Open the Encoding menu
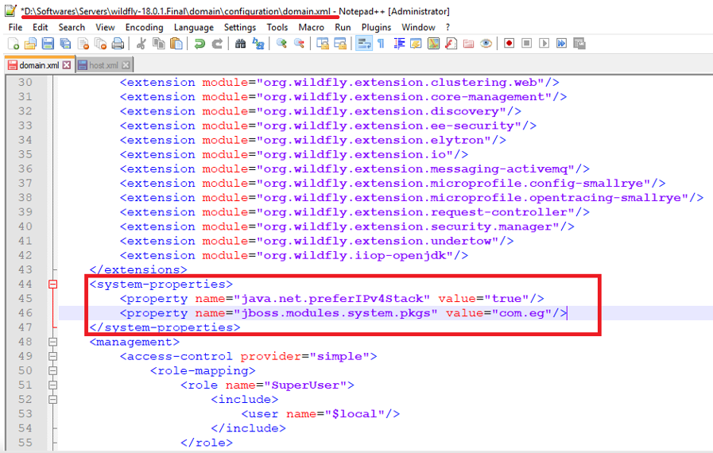The image size is (713, 453). [x=144, y=27]
